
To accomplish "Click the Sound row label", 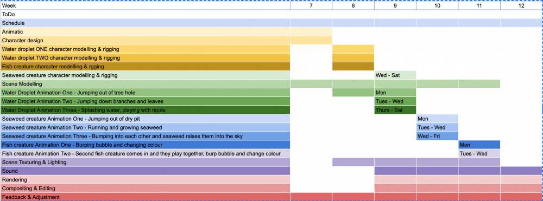I will point(145,171).
